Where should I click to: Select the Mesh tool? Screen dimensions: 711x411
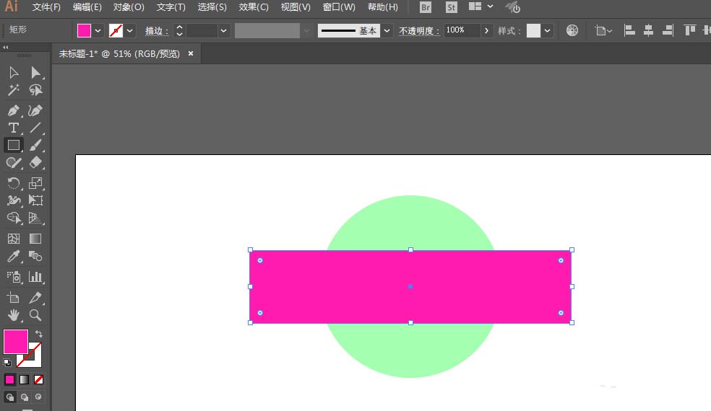[14, 239]
